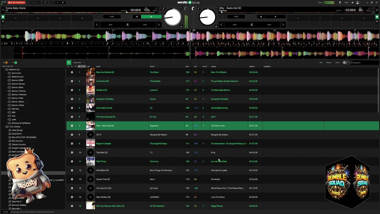Open the FX panel
The image size is (380, 214).
coord(58,2)
